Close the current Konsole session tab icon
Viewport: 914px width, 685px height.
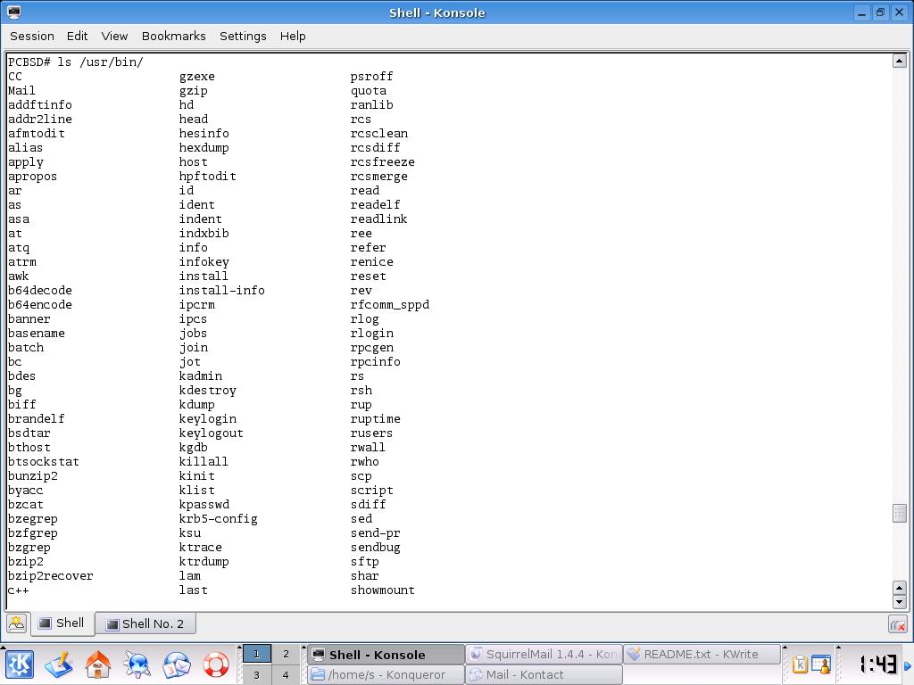pos(898,624)
